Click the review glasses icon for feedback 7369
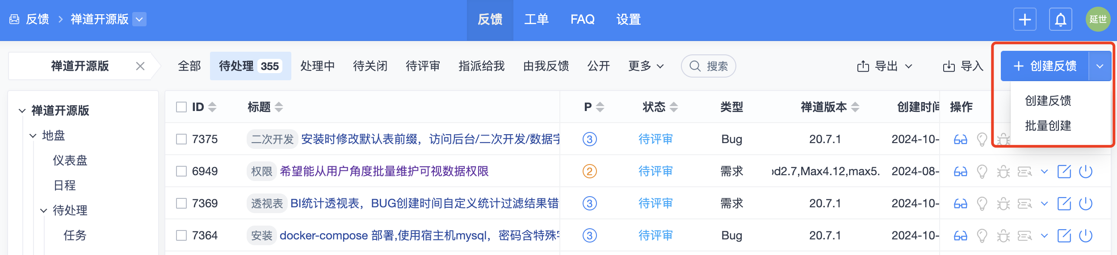1117x255 pixels. click(960, 204)
